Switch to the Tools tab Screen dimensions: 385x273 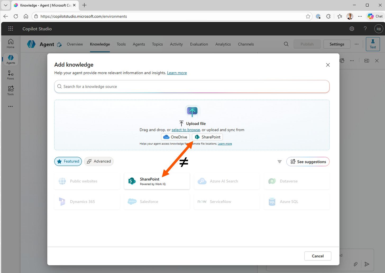pyautogui.click(x=121, y=44)
